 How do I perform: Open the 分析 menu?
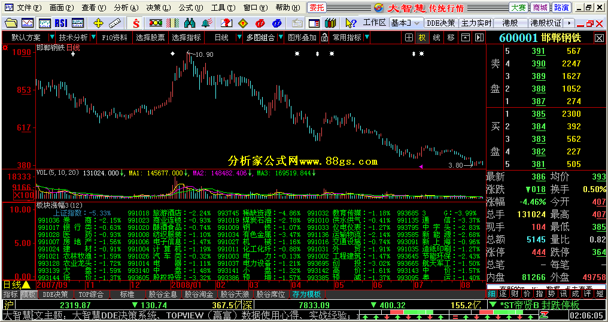[126, 7]
